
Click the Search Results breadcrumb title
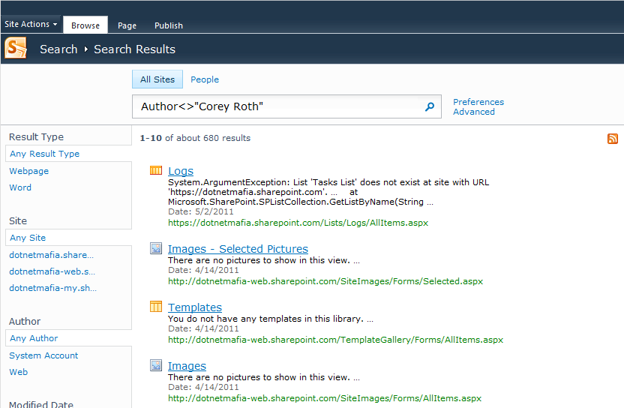(134, 49)
